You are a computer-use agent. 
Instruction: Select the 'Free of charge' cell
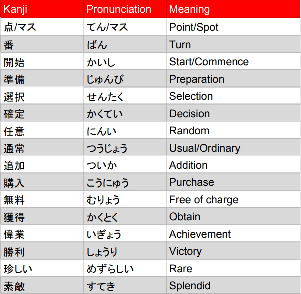[x=204, y=200]
